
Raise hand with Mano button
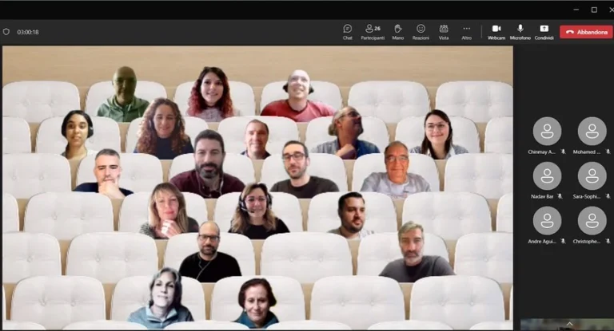397,31
